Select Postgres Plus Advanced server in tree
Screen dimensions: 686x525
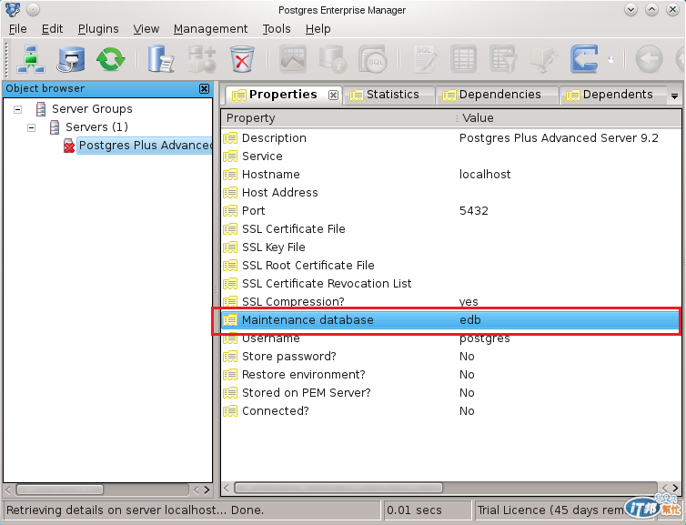tap(145, 146)
